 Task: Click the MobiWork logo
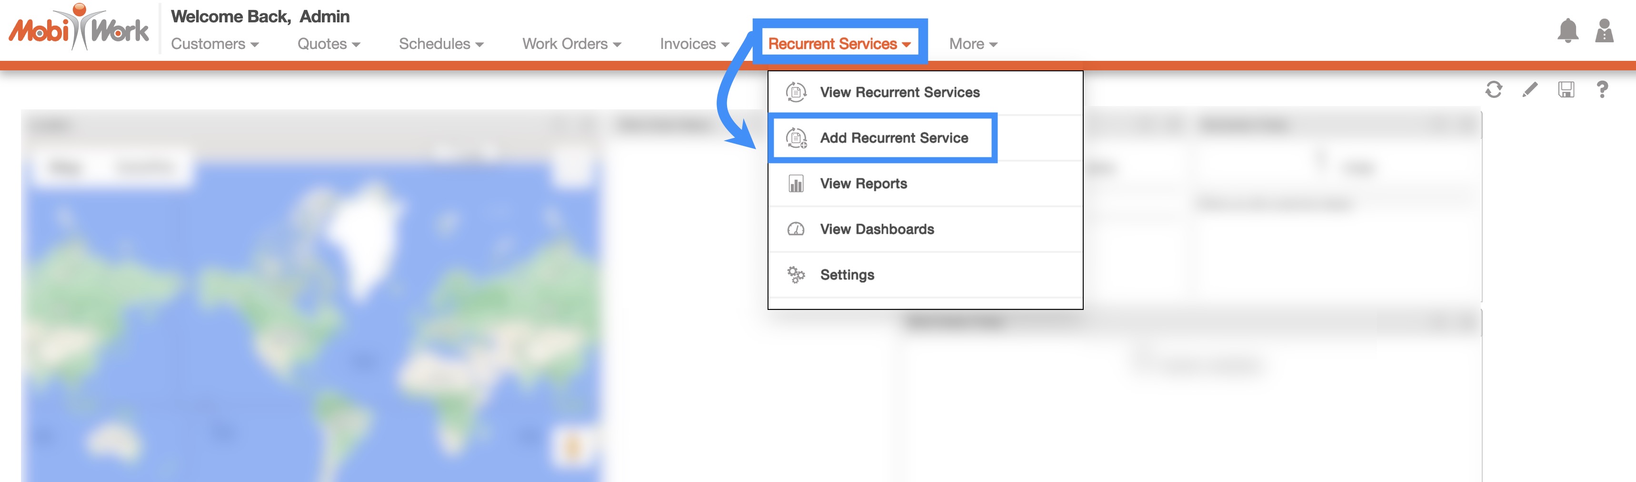[79, 29]
